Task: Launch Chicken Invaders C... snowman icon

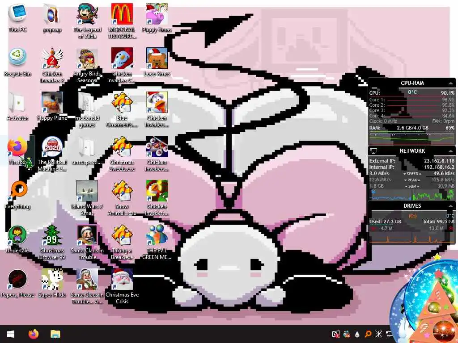Action: click(122, 65)
